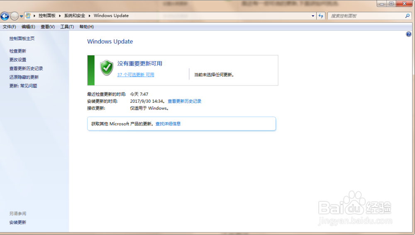Close the Windows Update window
Screen dimensions: 415x235
pyautogui.click(x=404, y=4)
